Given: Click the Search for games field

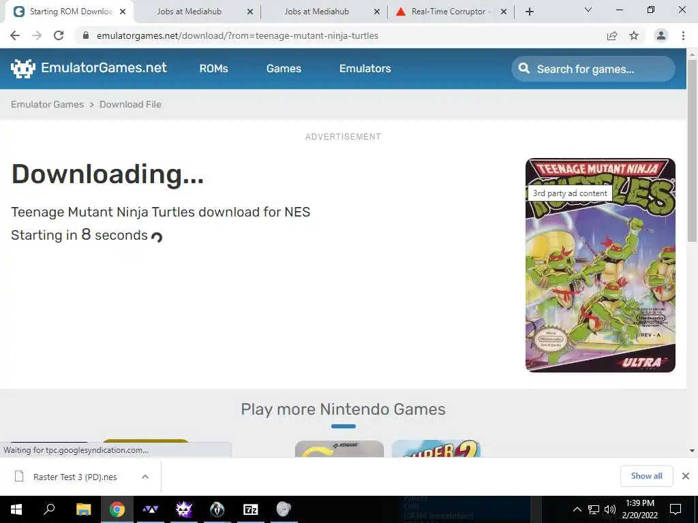Looking at the screenshot, I should click(x=593, y=69).
